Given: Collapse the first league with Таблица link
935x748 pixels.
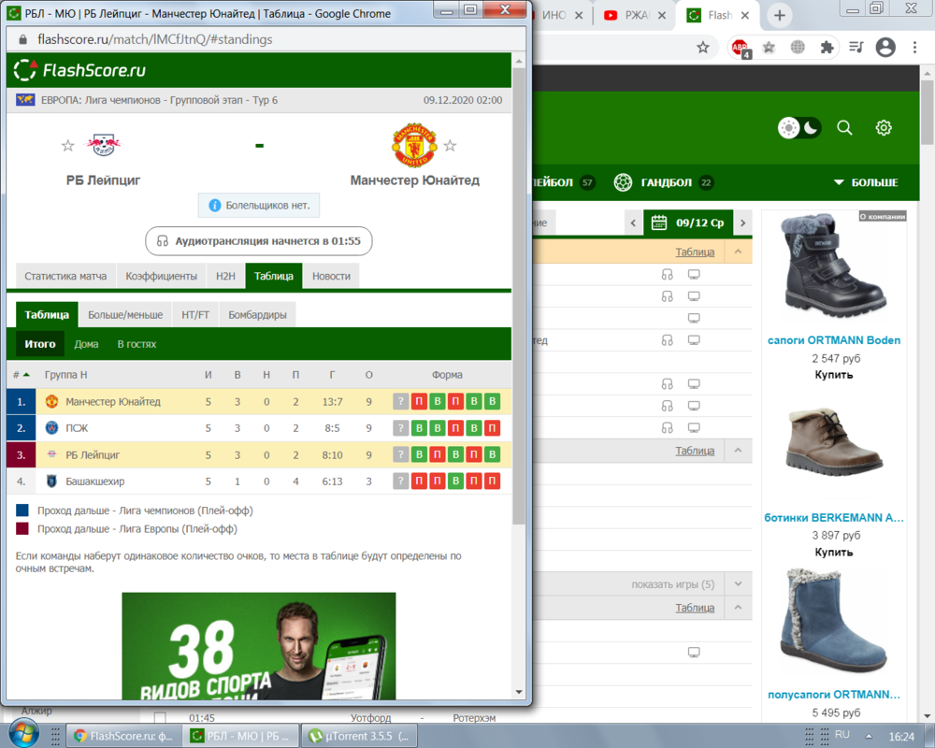Looking at the screenshot, I should [739, 252].
